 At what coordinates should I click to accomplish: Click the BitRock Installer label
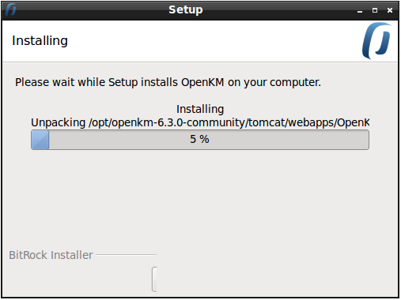[51, 255]
